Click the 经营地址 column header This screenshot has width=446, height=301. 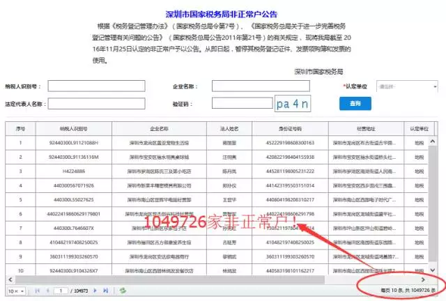[366, 129]
